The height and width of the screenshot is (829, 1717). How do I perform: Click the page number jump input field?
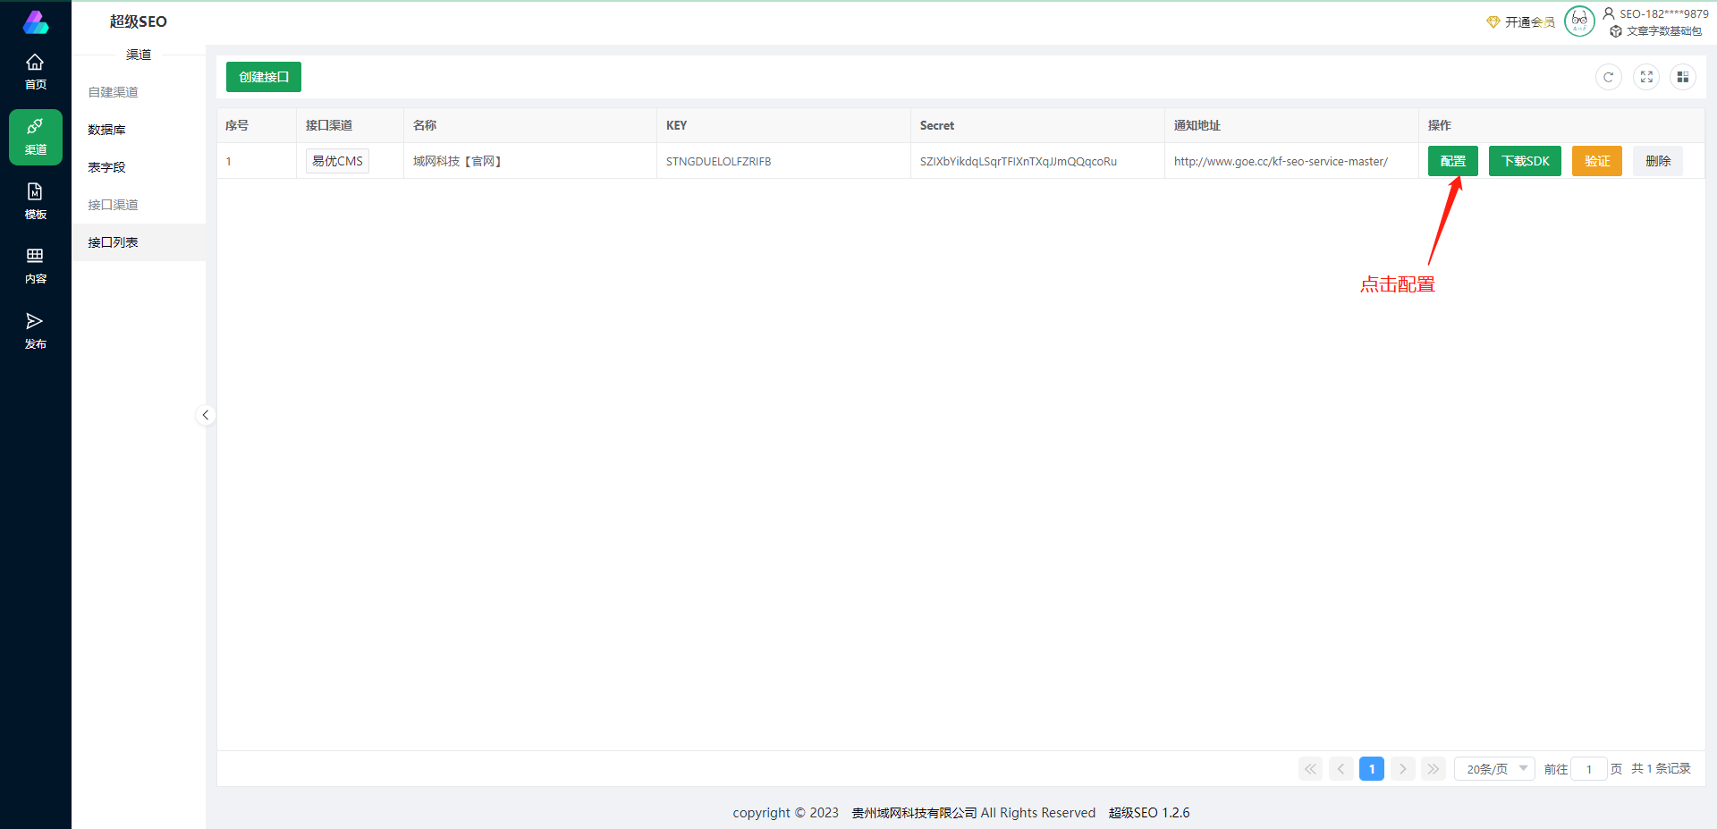[1588, 769]
